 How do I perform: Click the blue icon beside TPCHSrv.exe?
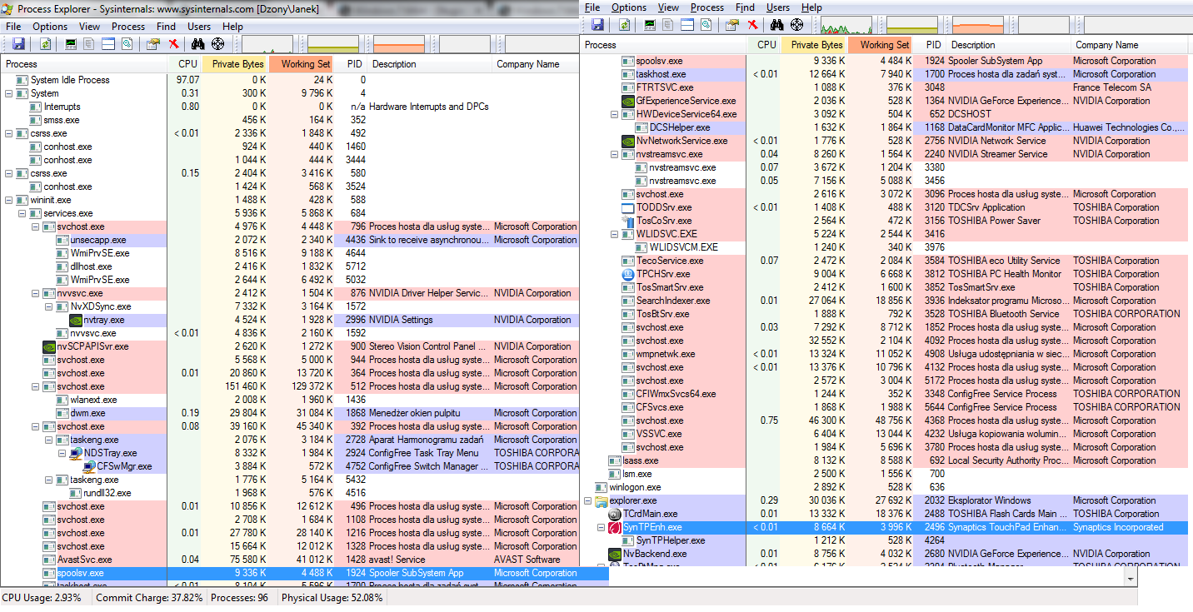(x=628, y=274)
